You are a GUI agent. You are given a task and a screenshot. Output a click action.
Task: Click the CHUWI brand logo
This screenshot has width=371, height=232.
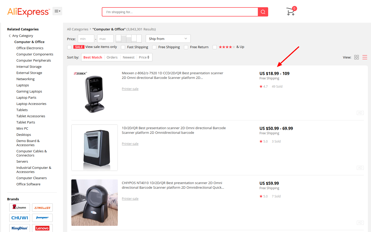(20, 218)
